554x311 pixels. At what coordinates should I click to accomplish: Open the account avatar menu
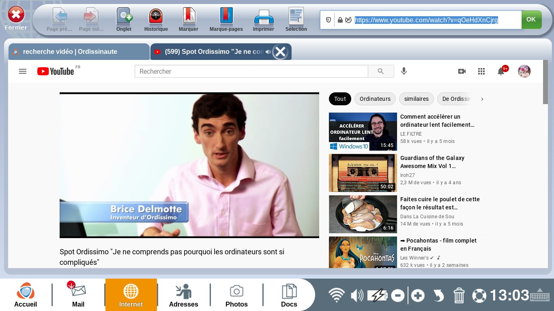(x=524, y=71)
